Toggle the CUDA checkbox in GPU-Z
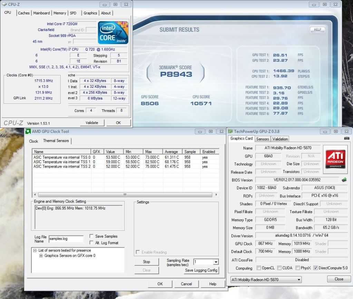Image resolution: width=353 pixels, height=299 pixels. pos(280,268)
